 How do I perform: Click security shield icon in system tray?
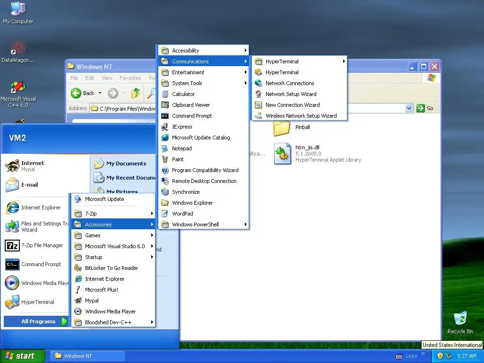coord(440,356)
